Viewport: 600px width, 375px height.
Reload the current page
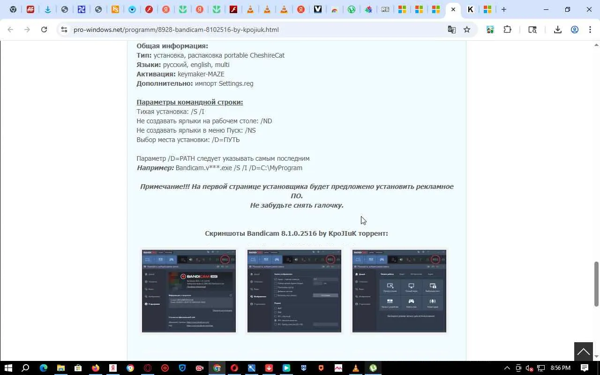[44, 30]
